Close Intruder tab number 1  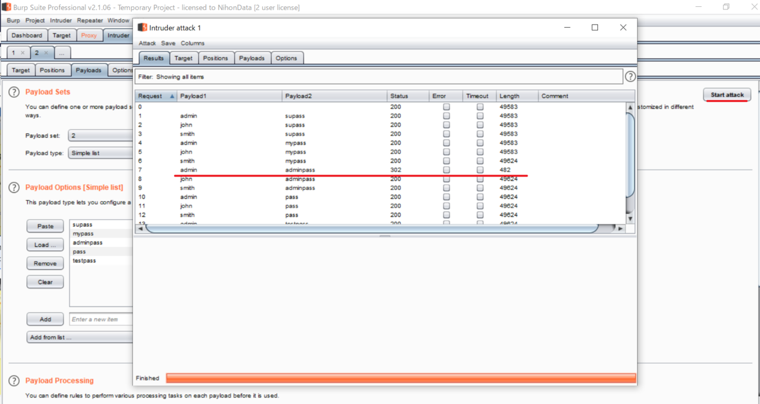(x=23, y=53)
